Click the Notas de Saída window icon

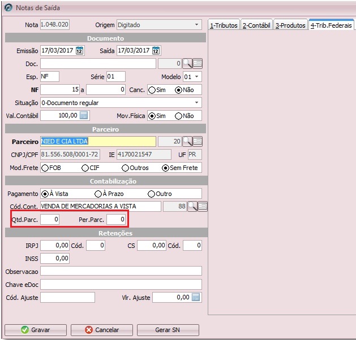(x=8, y=8)
